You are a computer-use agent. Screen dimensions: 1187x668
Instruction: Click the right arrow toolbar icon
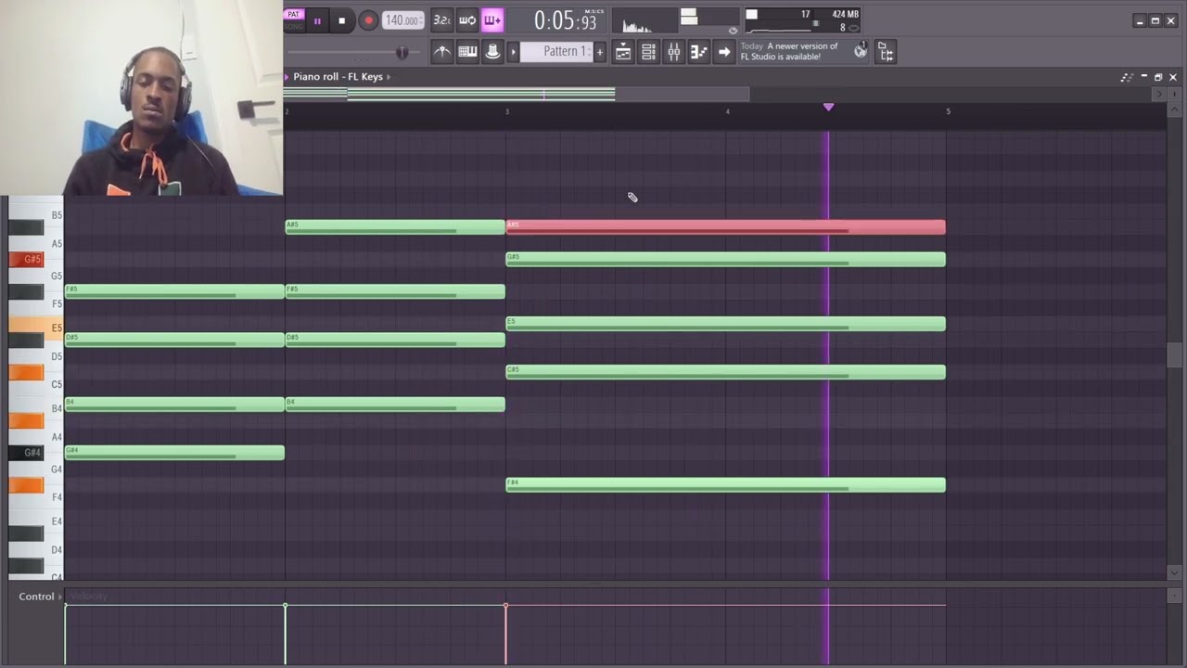pyautogui.click(x=724, y=52)
